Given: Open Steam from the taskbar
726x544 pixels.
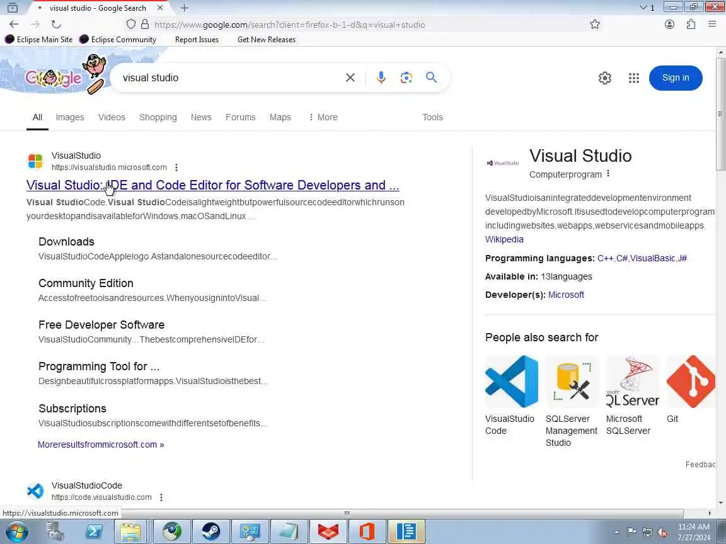Looking at the screenshot, I should click(x=210, y=531).
